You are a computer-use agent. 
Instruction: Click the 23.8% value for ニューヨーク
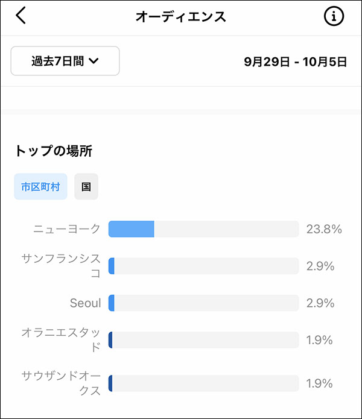pyautogui.click(x=324, y=229)
